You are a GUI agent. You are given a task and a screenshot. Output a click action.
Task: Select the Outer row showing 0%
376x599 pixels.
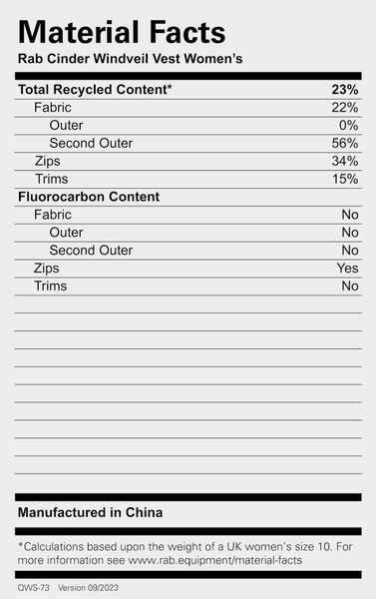click(188, 126)
